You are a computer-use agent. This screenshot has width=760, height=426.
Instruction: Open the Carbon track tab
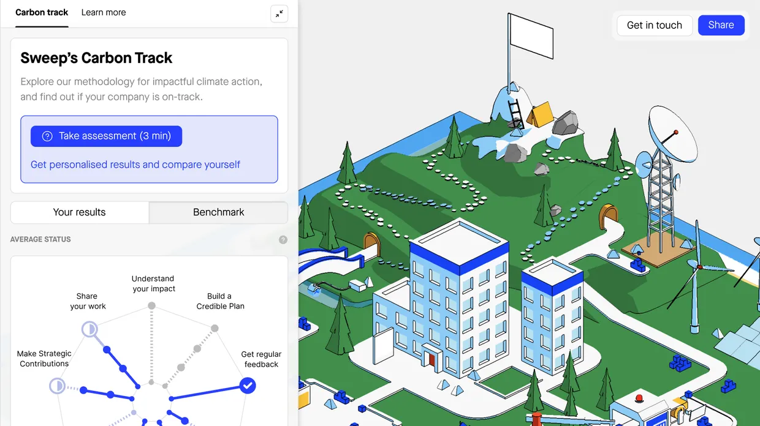tap(42, 12)
